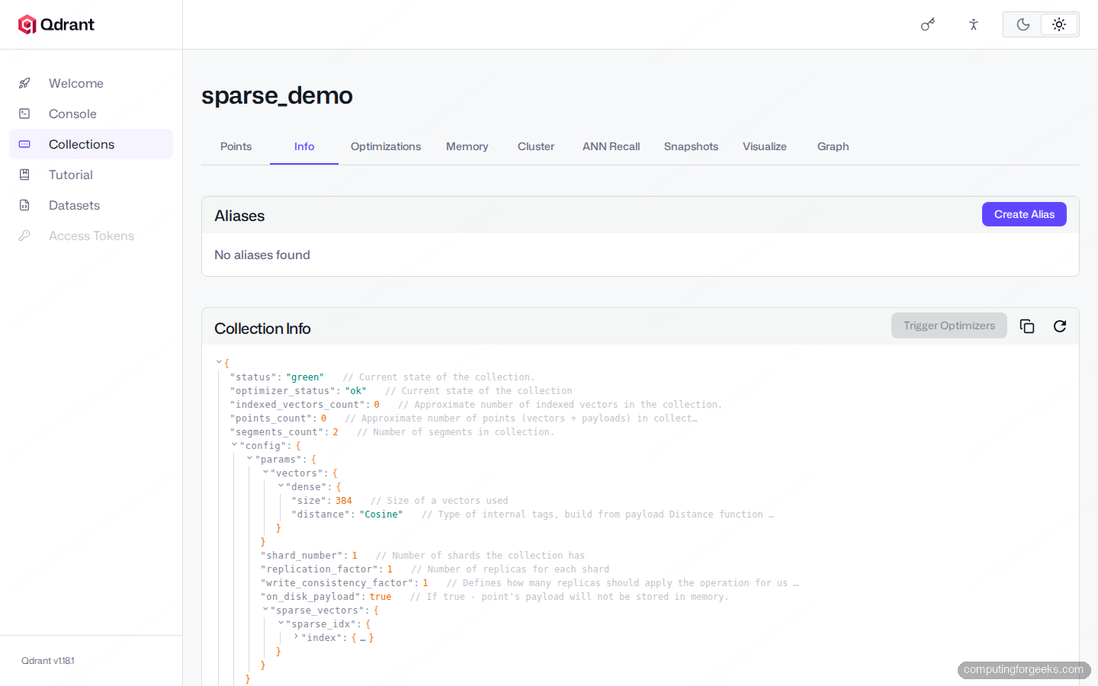Switch to the ANN Recall tab
Viewport: 1098px width, 686px height.
tap(612, 146)
